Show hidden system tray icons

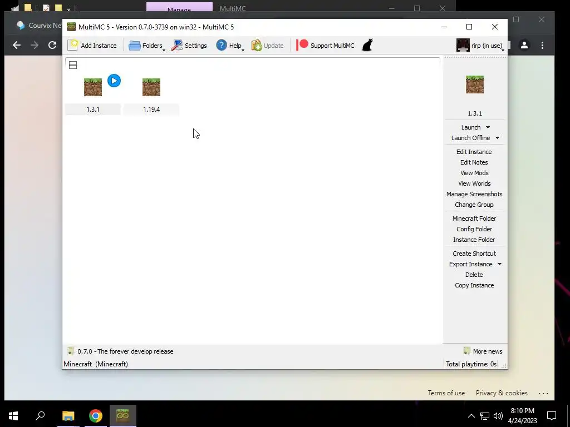pyautogui.click(x=471, y=416)
